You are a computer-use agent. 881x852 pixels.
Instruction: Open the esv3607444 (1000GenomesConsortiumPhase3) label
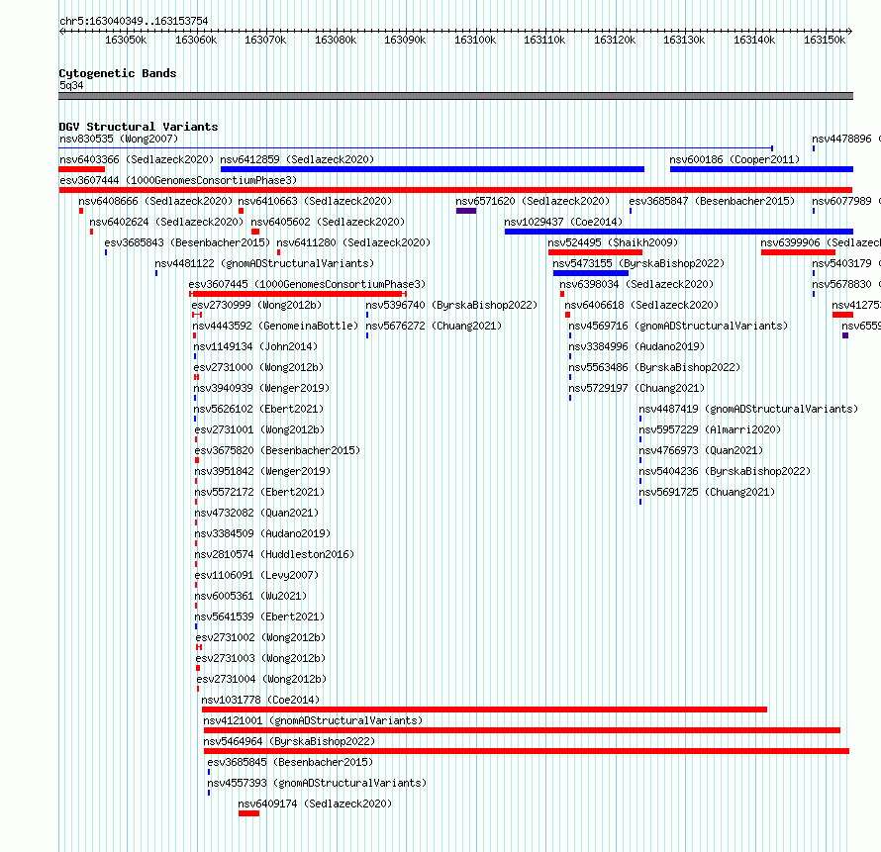pyautogui.click(x=178, y=180)
